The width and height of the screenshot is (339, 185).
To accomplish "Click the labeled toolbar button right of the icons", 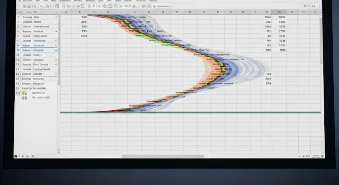I will pos(161,6).
